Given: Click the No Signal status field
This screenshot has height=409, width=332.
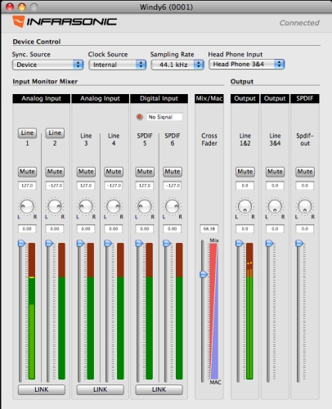Looking at the screenshot, I should tap(164, 117).
